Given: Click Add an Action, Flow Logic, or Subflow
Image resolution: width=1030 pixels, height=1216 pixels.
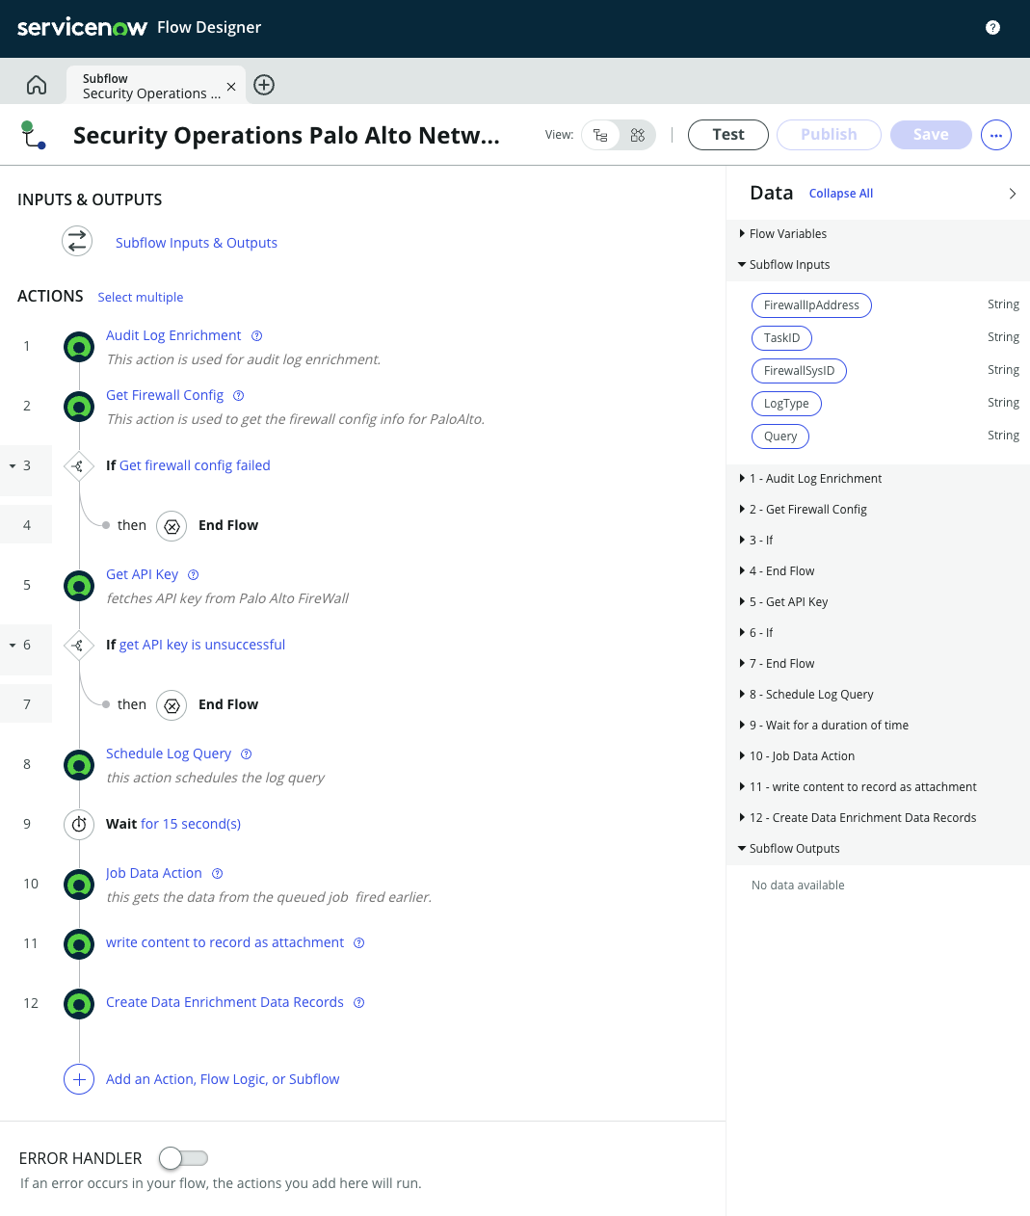Looking at the screenshot, I should coord(223,1079).
